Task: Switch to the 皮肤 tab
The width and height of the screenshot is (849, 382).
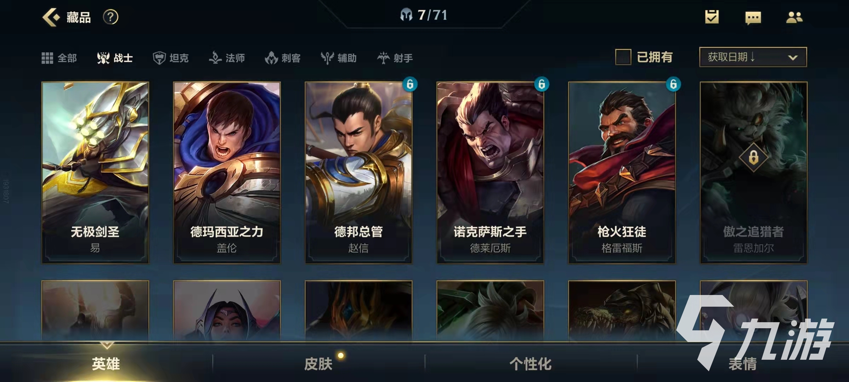Action: [318, 364]
